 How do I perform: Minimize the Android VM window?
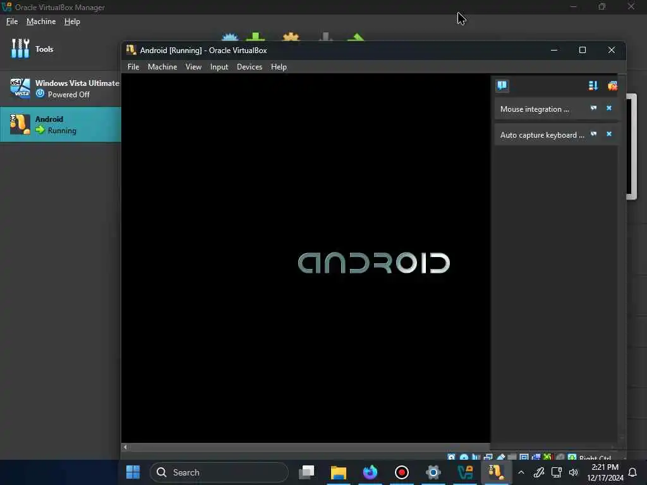tap(554, 50)
